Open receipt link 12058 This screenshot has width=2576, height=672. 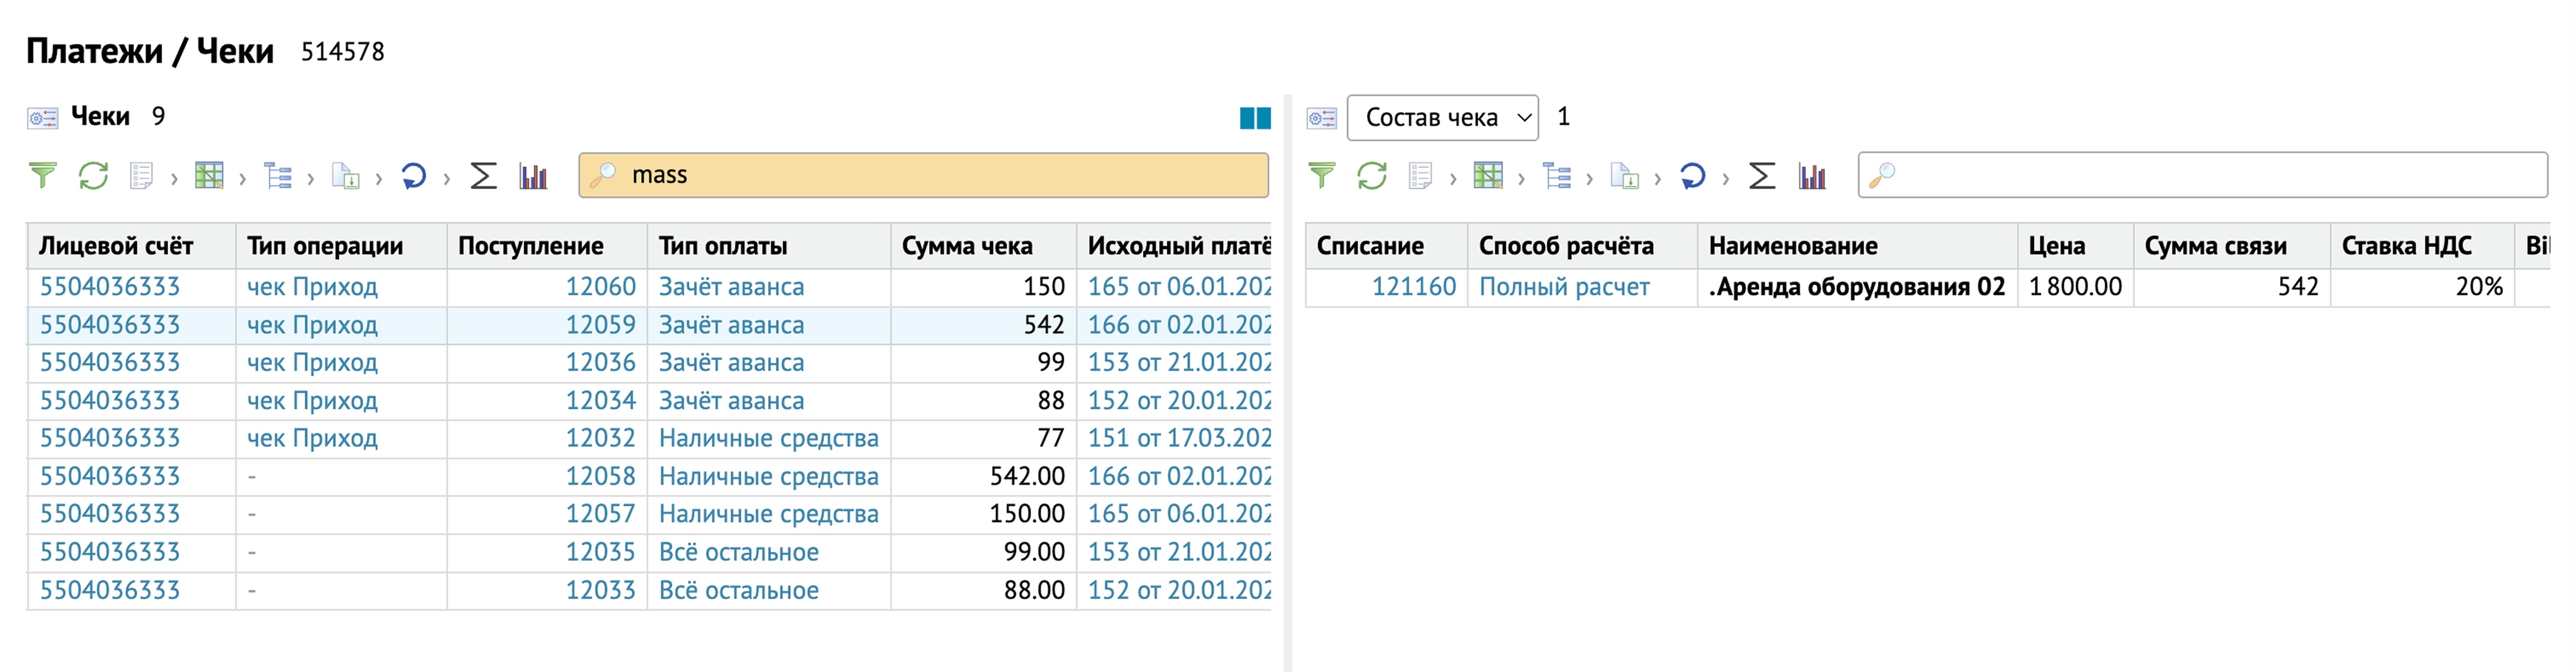click(x=600, y=476)
